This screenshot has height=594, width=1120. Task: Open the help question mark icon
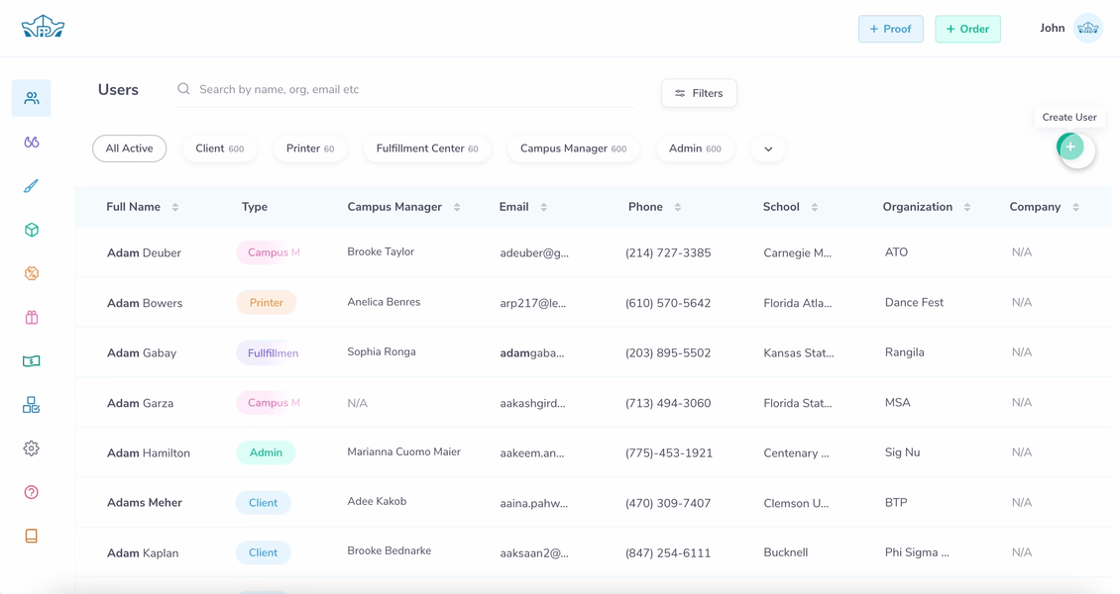31,491
